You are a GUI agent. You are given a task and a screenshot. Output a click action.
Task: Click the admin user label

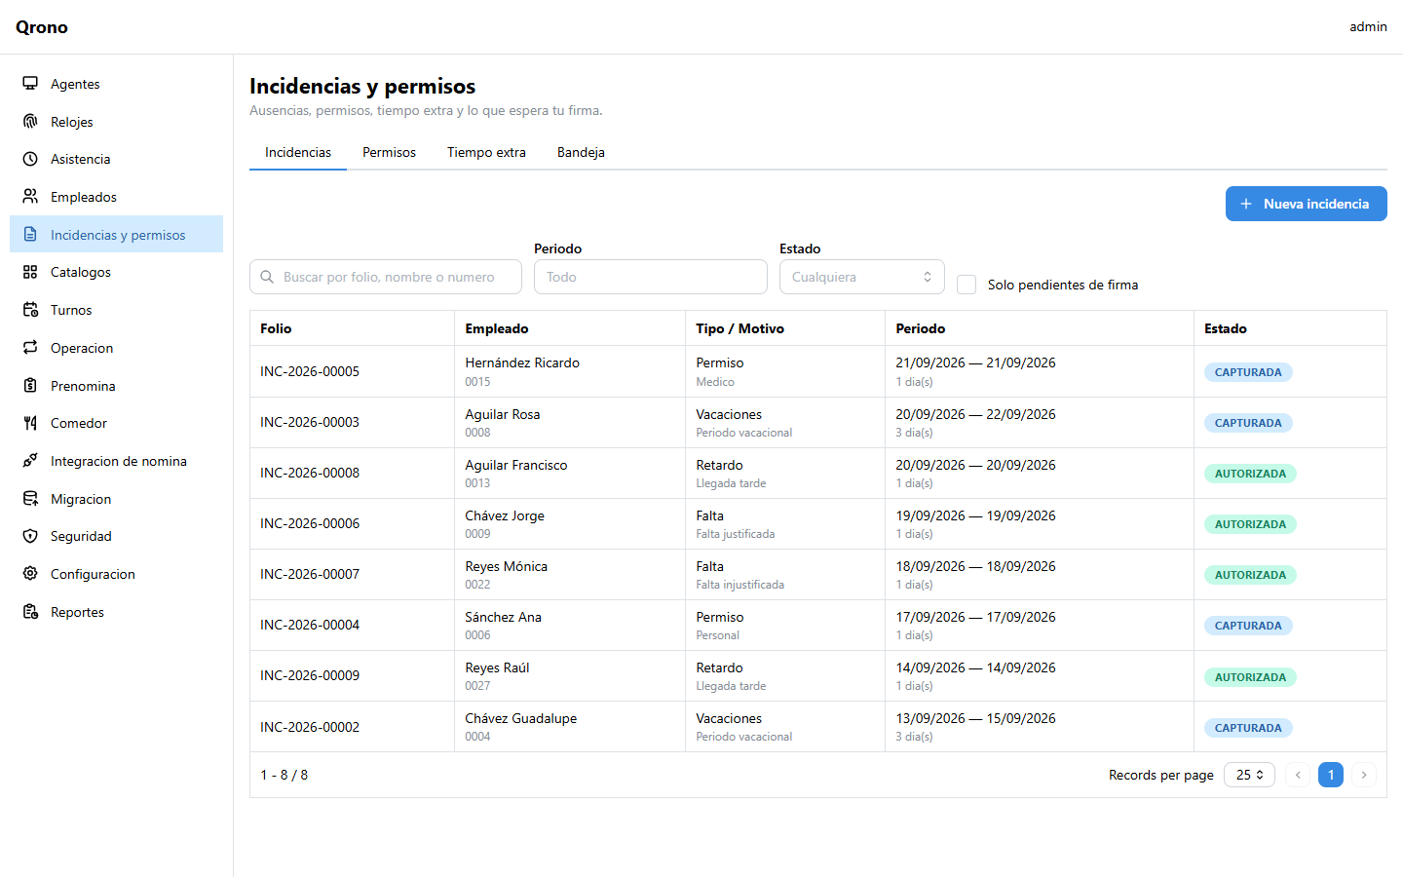click(1368, 26)
